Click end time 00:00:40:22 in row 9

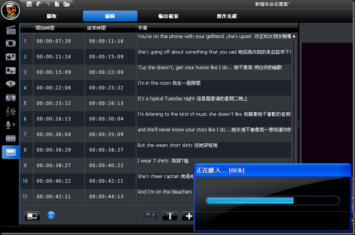point(106,166)
